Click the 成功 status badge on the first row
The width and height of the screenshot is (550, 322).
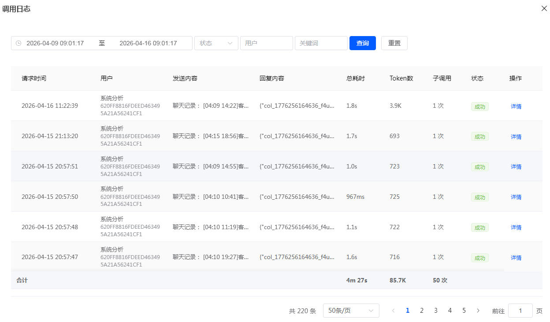tap(479, 106)
